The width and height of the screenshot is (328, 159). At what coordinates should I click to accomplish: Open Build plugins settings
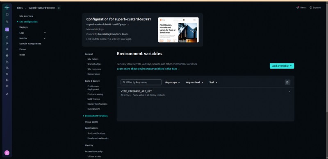coord(94,109)
